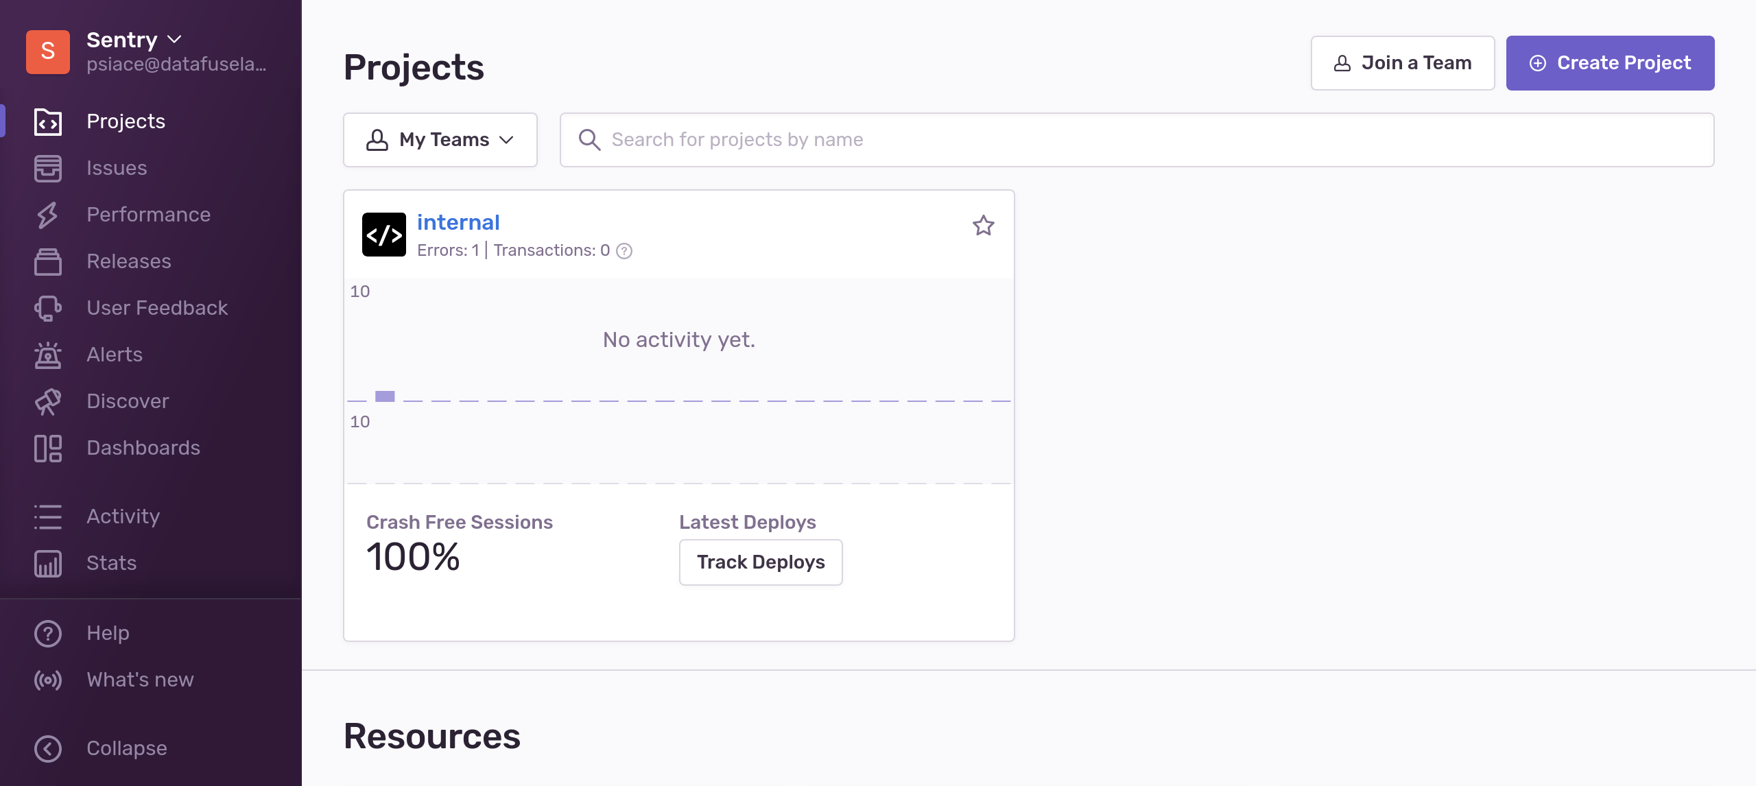
Task: Open the My Teams filter dropdown
Action: click(440, 140)
